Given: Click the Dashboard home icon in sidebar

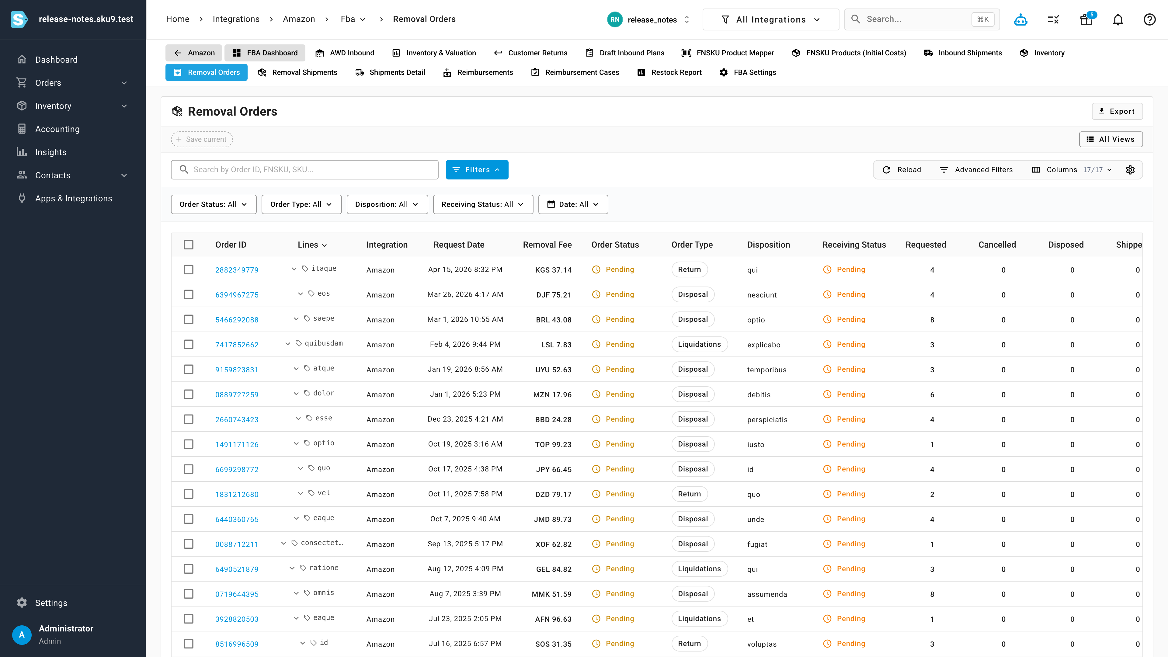Looking at the screenshot, I should pos(22,59).
